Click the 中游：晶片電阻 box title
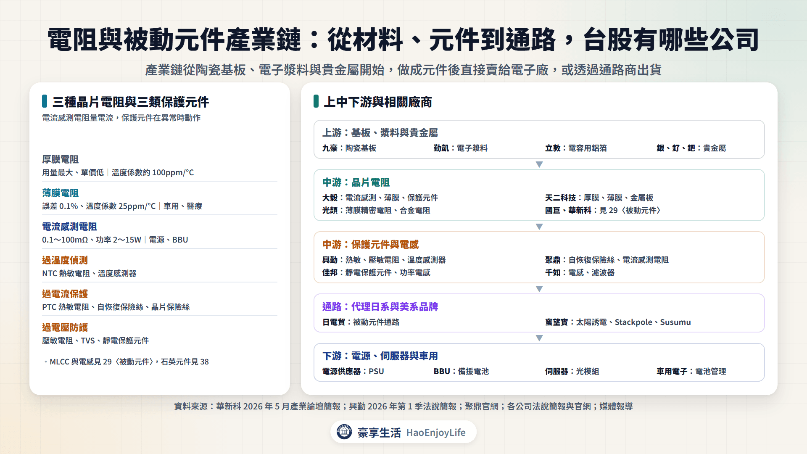The height and width of the screenshot is (454, 807). pyautogui.click(x=356, y=182)
